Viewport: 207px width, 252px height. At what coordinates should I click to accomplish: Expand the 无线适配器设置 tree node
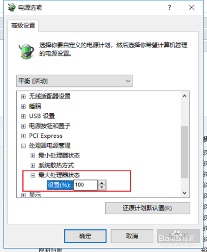24,96
